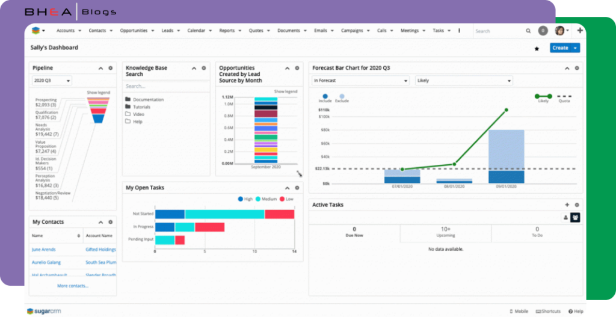Click the light blue 09/01/2020 forecast bar
The image size is (616, 317).
pyautogui.click(x=507, y=150)
